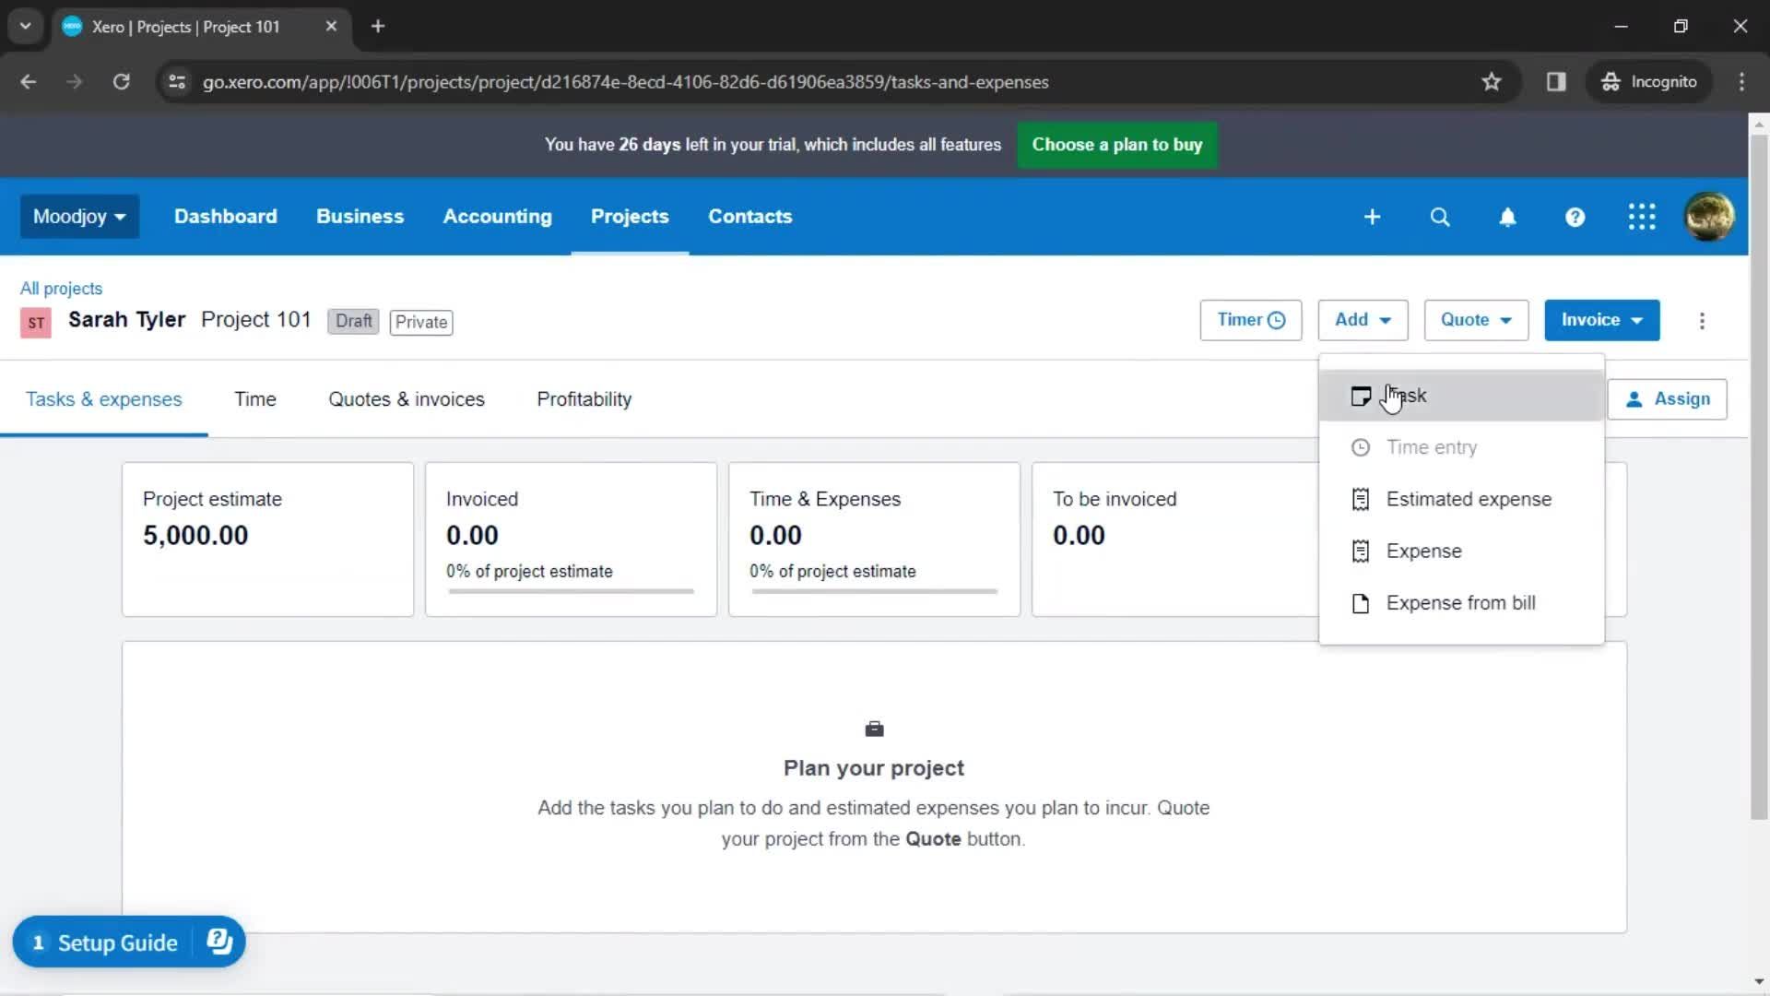The width and height of the screenshot is (1770, 996).
Task: Click the Private label badge
Action: click(421, 322)
